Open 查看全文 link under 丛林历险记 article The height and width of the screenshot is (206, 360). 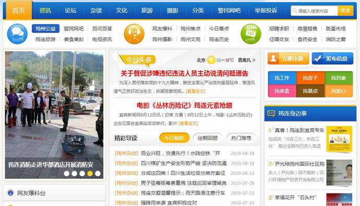point(188,124)
